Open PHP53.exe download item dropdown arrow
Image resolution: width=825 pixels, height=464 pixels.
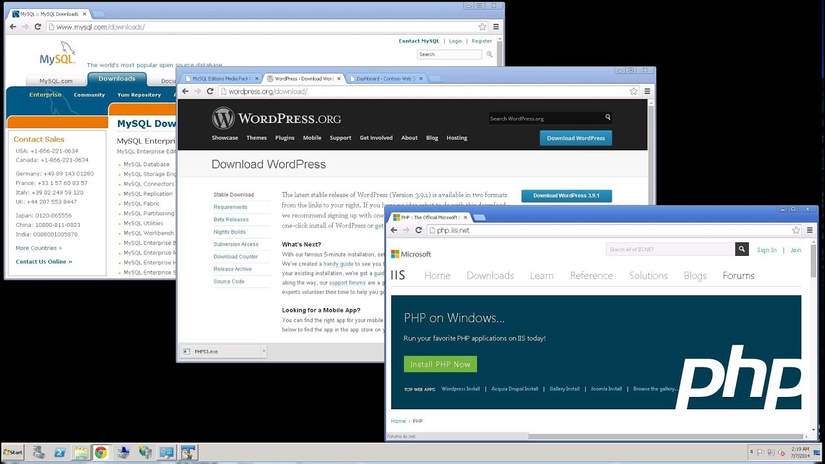coord(264,351)
